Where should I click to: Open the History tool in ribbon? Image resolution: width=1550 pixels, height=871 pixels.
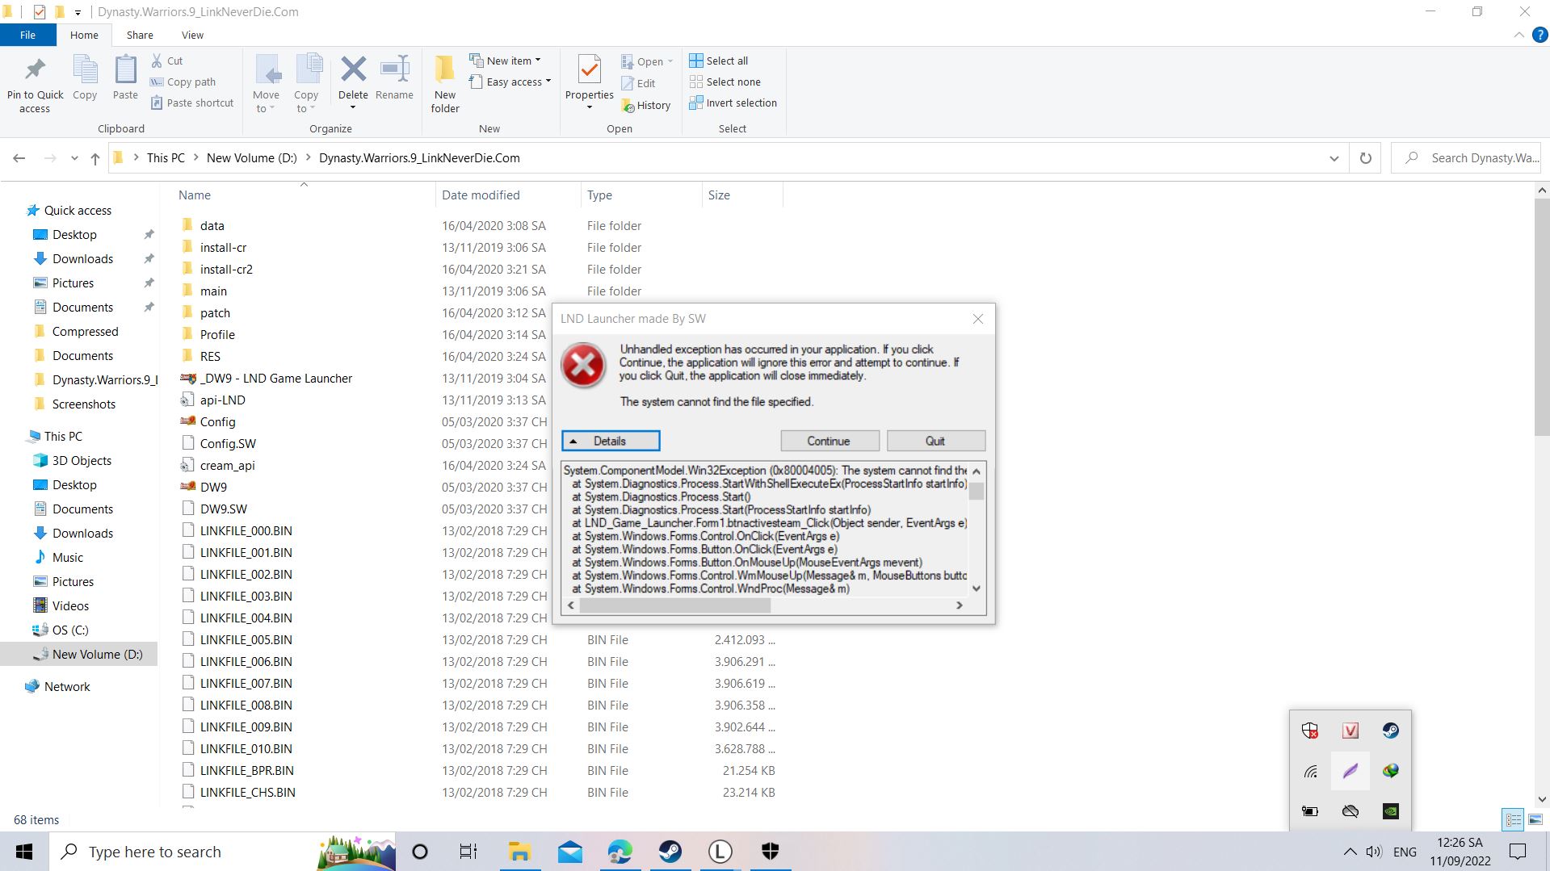[x=646, y=105]
